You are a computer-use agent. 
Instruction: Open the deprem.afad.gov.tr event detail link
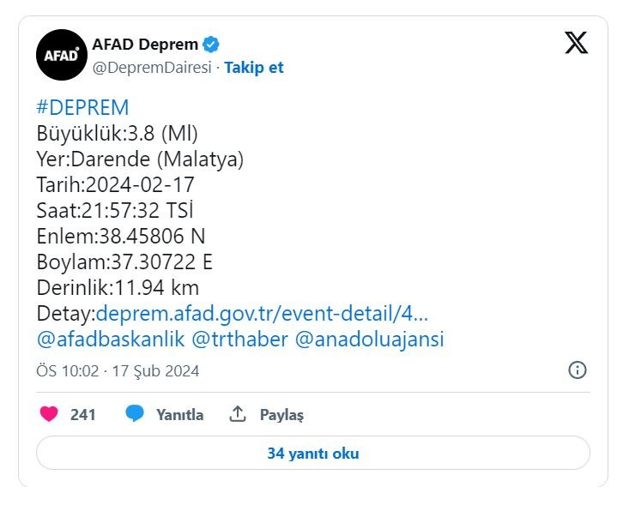(x=262, y=313)
